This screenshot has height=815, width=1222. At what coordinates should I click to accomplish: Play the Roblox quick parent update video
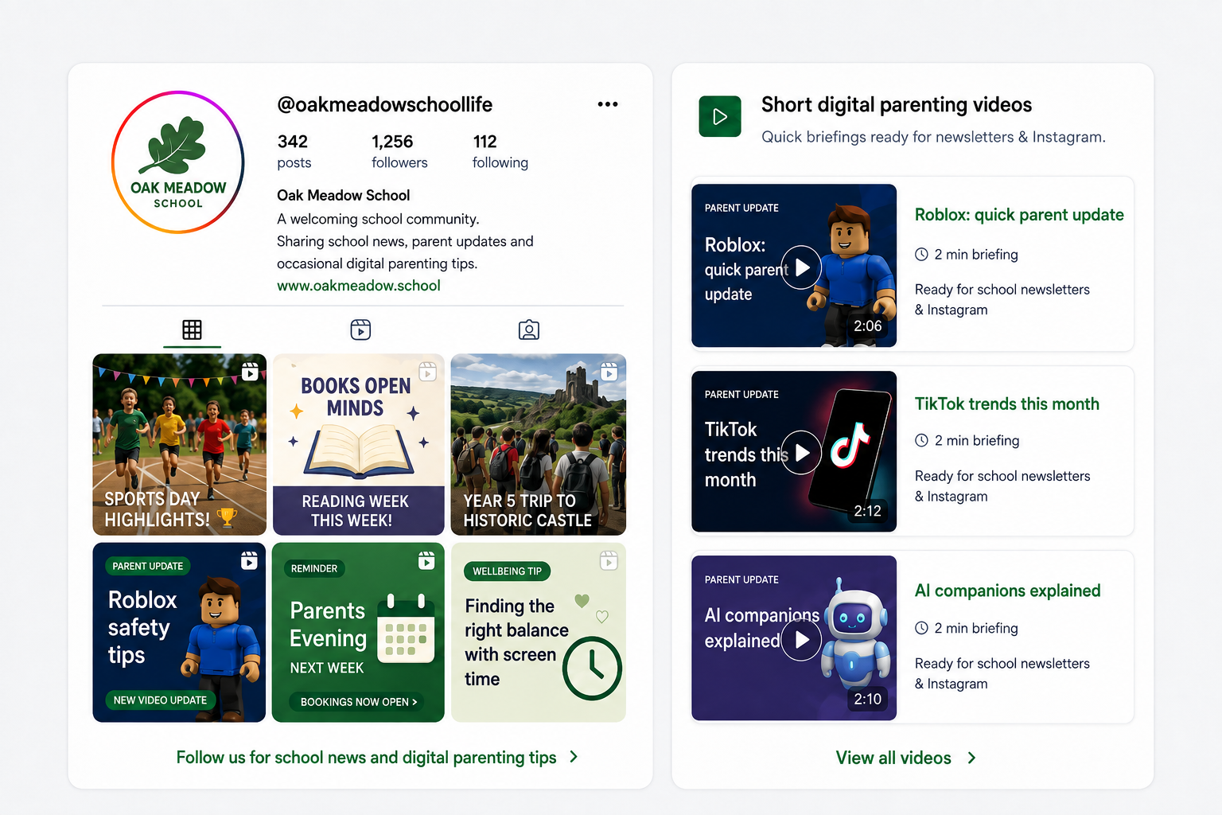802,267
